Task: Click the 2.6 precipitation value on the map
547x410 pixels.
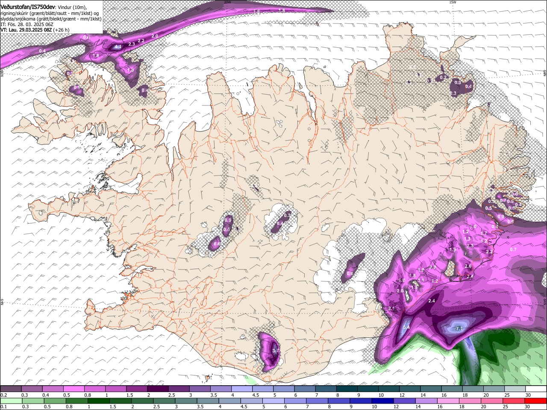Action: click(468, 266)
